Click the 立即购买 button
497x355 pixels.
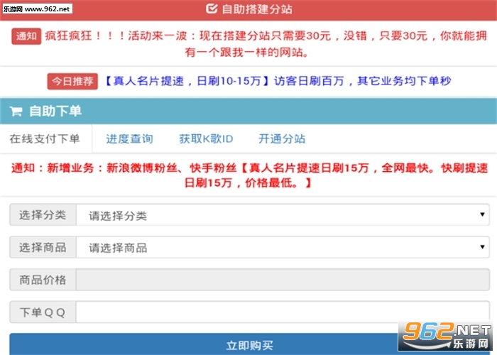(249, 344)
